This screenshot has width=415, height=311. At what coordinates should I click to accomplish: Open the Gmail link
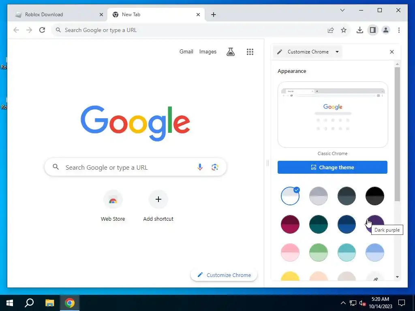pyautogui.click(x=186, y=51)
